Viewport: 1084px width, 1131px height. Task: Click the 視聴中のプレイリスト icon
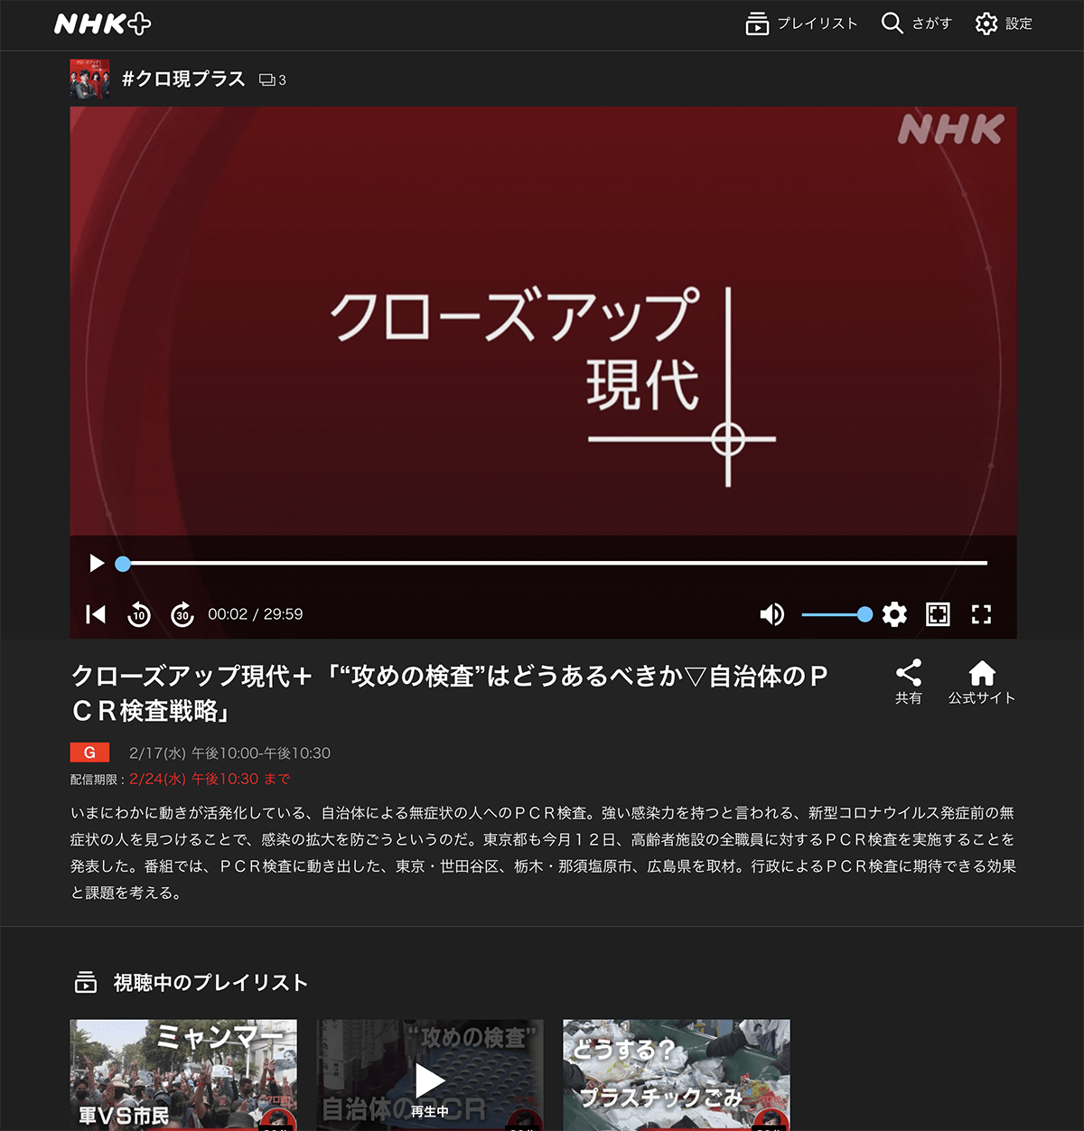(x=86, y=982)
